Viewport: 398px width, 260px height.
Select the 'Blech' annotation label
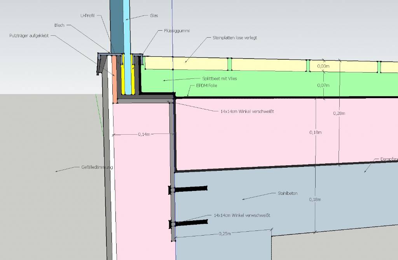59,25
